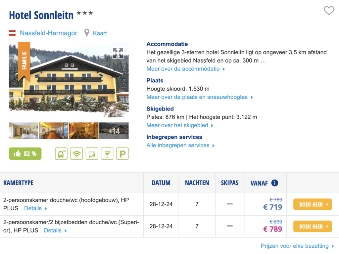Screen dimensions: 339x254
Task: Add hotel to favorites with heart icon
Action: click(329, 11)
